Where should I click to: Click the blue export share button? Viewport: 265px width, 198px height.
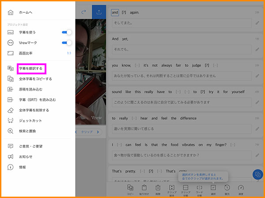pyautogui.click(x=99, y=12)
